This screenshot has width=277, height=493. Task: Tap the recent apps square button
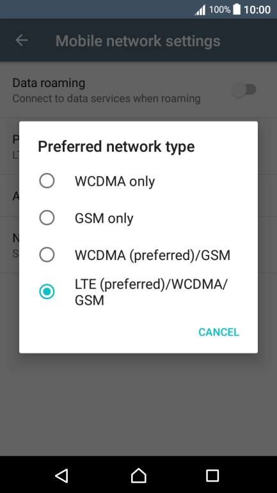coord(212,476)
